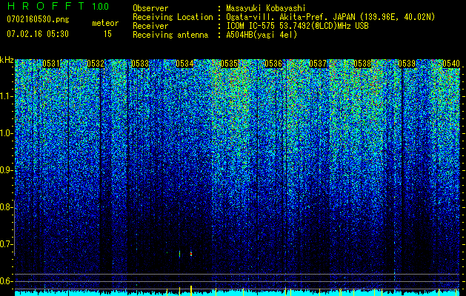
Task: Click the 1.1 kHz axis label
Action: 6,96
